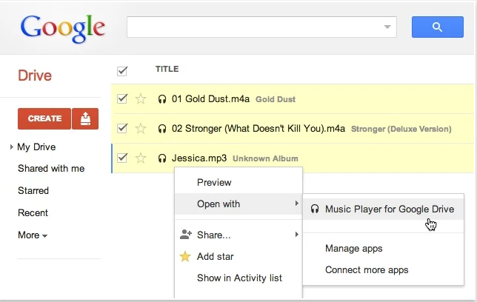Select the 01 Gold Dust.m4a file name

tap(210, 99)
